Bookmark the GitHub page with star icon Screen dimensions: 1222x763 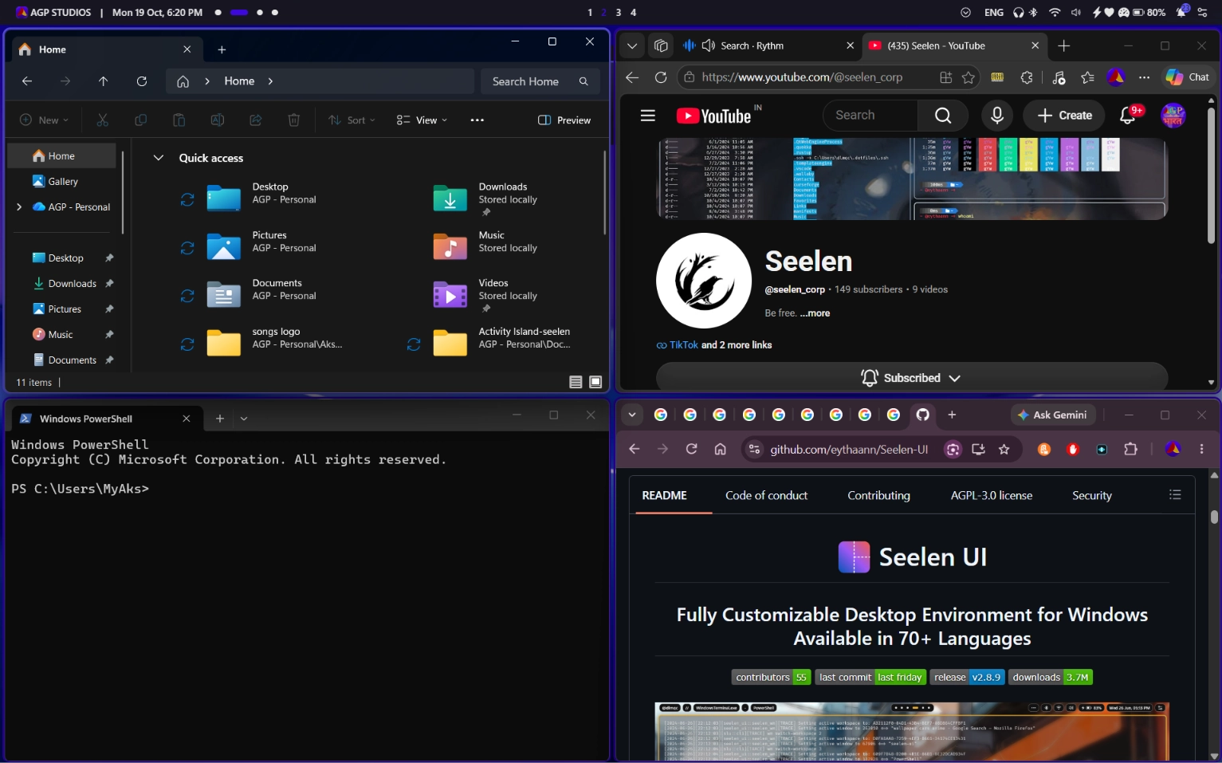(1004, 450)
